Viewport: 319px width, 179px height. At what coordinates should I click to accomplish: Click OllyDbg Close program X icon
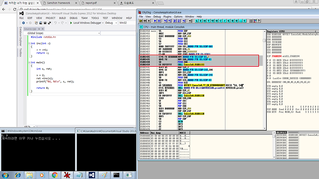[x=149, y=21]
